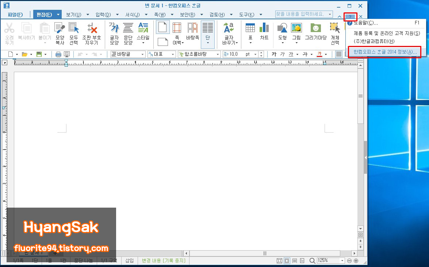Image resolution: width=429 pixels, height=267 pixels.
Task: Open the 125% zoom level dropdown
Action: click(x=342, y=261)
